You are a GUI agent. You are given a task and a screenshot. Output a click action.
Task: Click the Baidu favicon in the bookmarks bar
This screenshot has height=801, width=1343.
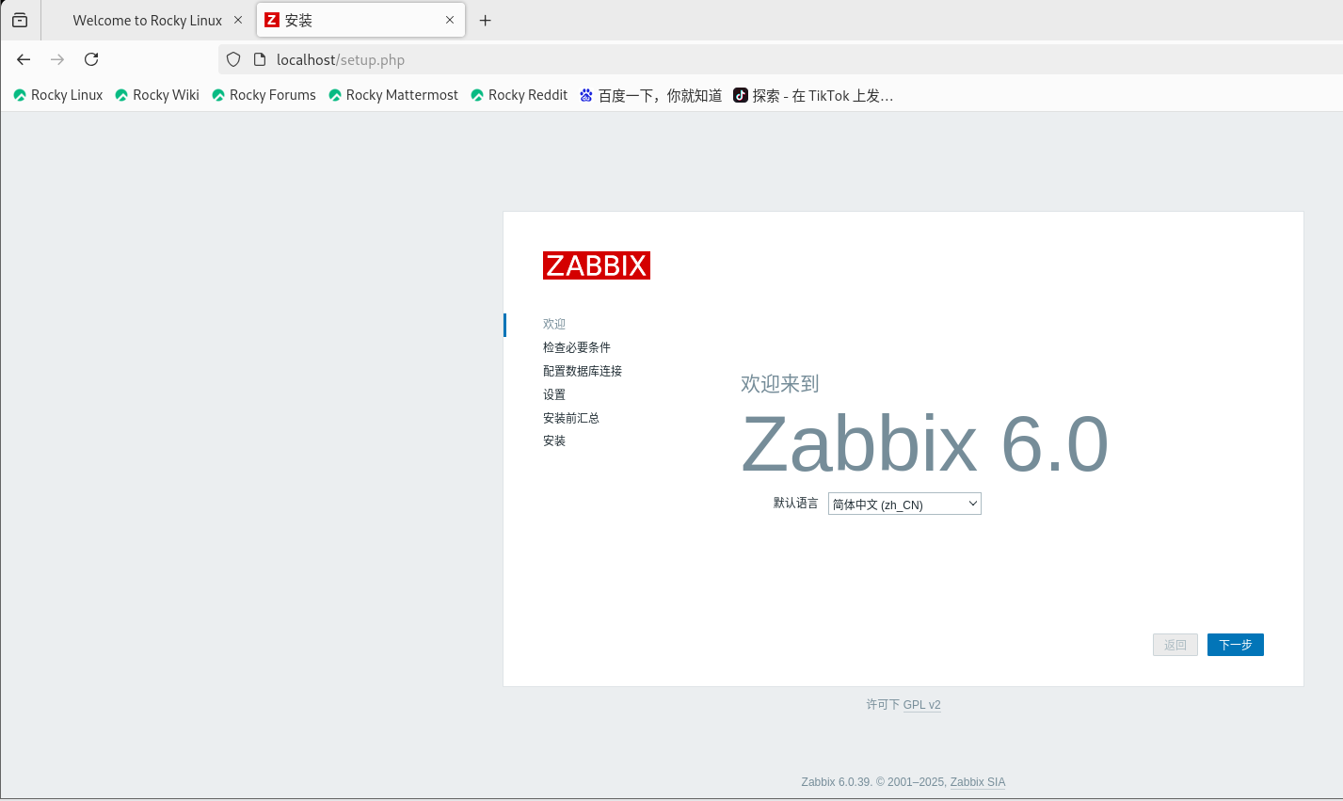point(584,94)
